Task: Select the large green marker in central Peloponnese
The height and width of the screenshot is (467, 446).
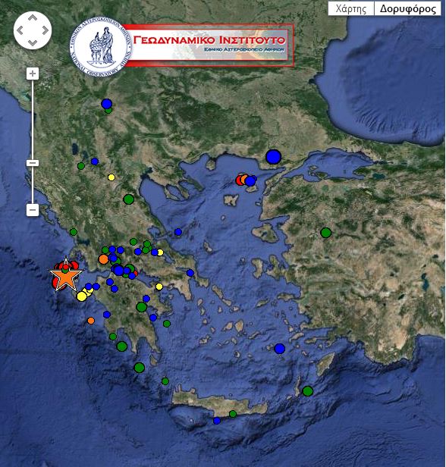Action: (142, 307)
